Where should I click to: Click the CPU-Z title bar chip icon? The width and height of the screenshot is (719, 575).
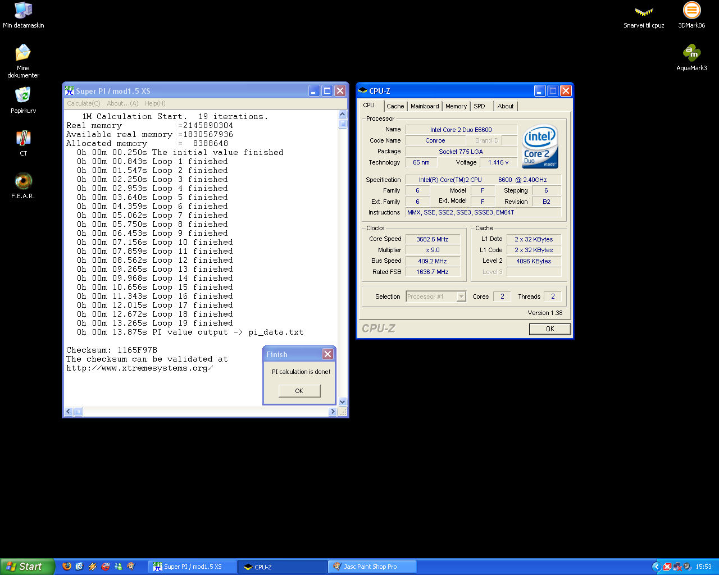click(x=363, y=90)
